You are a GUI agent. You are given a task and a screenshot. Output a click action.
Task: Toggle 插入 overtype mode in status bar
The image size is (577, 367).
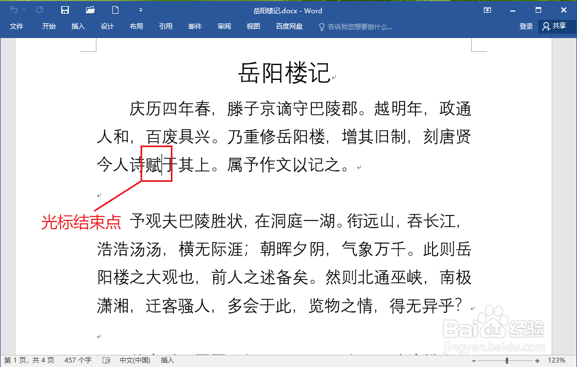pyautogui.click(x=167, y=360)
